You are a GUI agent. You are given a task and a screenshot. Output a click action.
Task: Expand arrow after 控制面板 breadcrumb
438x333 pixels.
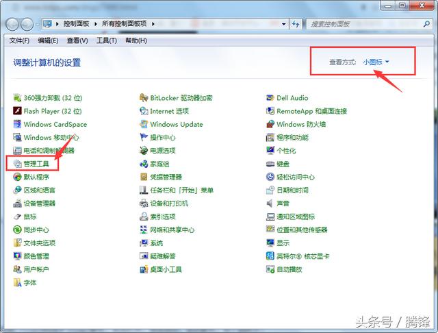pos(96,24)
